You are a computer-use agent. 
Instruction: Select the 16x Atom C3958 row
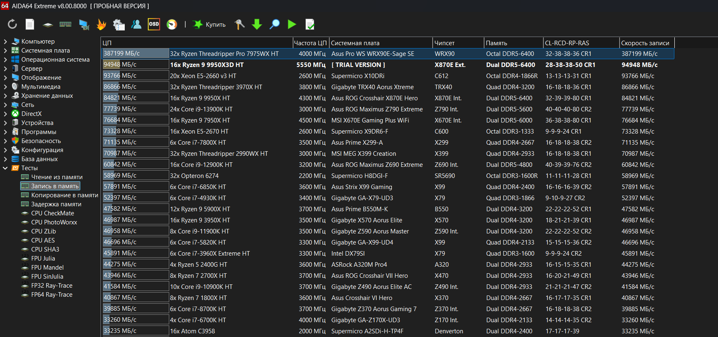click(x=388, y=331)
